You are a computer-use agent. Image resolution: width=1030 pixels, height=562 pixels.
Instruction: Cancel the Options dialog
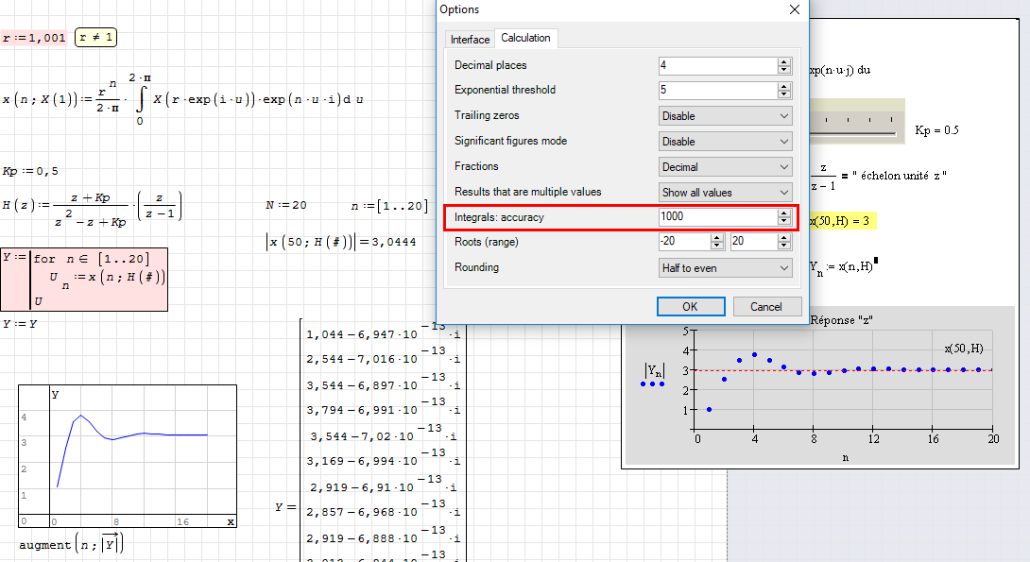765,307
